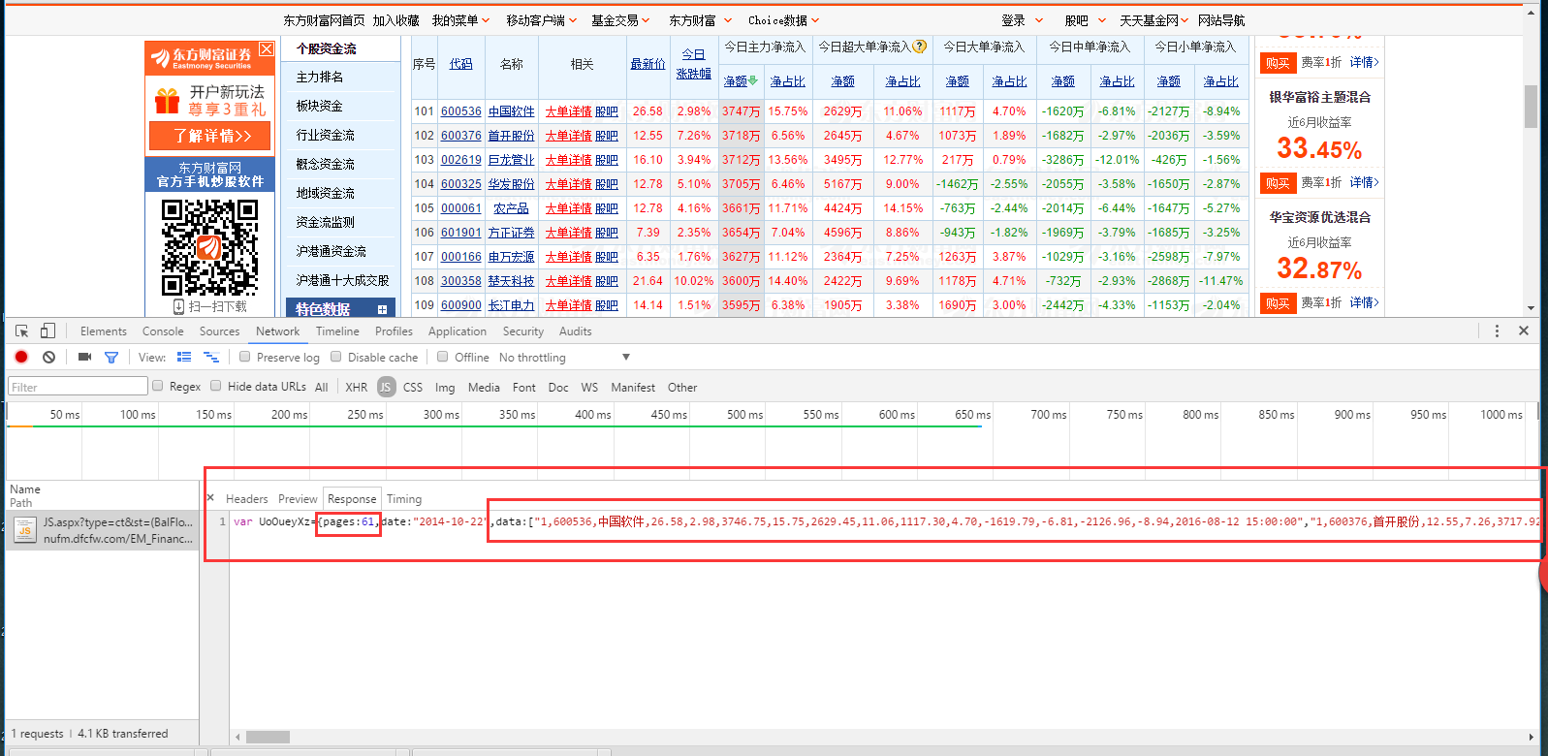Click the gift icon in the ad
This screenshot has height=756, width=1548.
pyautogui.click(x=168, y=100)
